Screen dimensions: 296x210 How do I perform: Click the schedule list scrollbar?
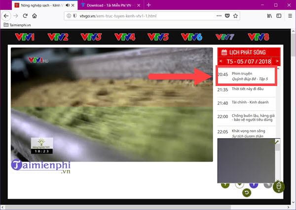coord(278,103)
